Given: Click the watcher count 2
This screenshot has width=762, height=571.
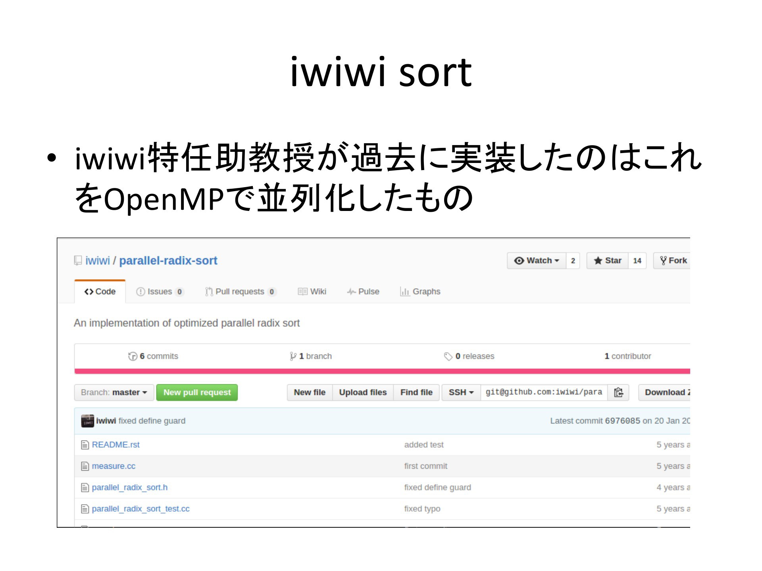Looking at the screenshot, I should tap(573, 261).
